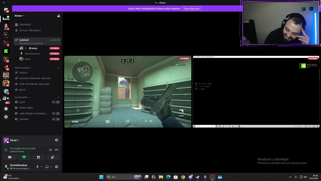Open the green K server icon
The width and height of the screenshot is (321, 181).
(x=6, y=51)
